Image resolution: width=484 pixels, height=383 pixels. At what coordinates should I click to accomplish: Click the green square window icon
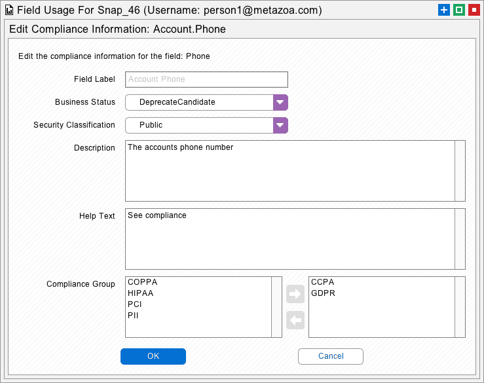tap(459, 10)
